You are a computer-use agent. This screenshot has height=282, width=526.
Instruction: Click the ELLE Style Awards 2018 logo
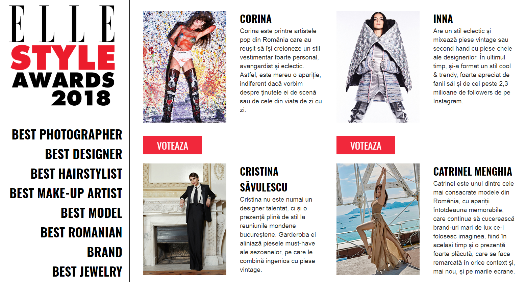click(62, 56)
